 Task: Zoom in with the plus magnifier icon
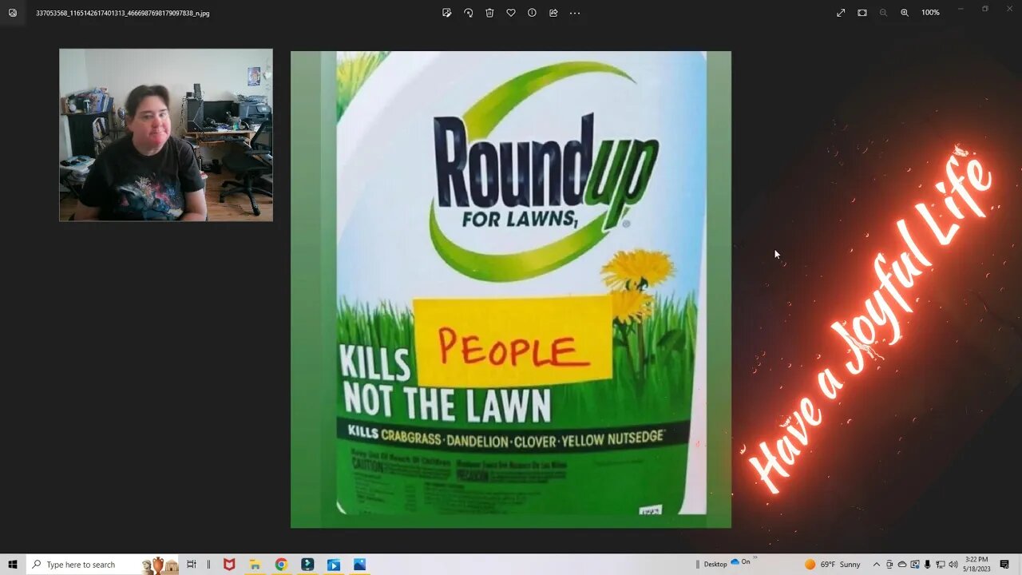click(905, 13)
